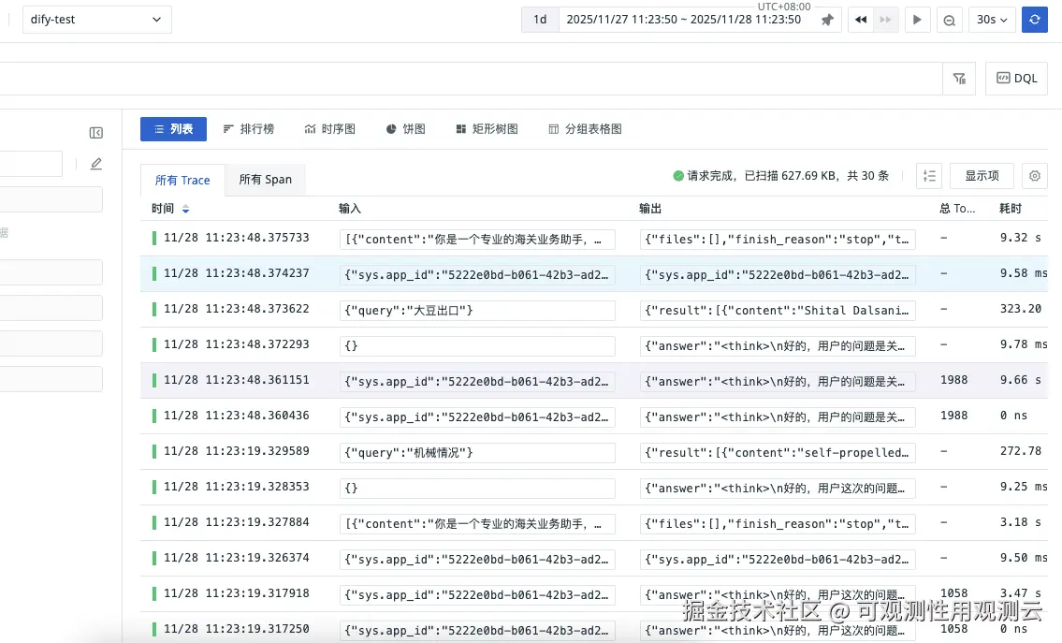Select the 所有 Trace tab
Image resolution: width=1062 pixels, height=643 pixels.
click(182, 181)
